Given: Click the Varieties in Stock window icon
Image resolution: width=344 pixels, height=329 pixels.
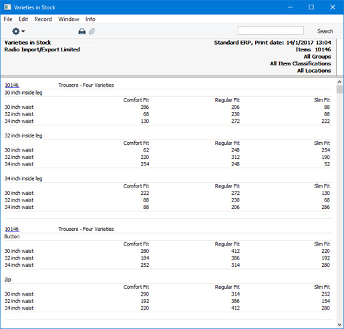Looking at the screenshot, I should click(7, 7).
